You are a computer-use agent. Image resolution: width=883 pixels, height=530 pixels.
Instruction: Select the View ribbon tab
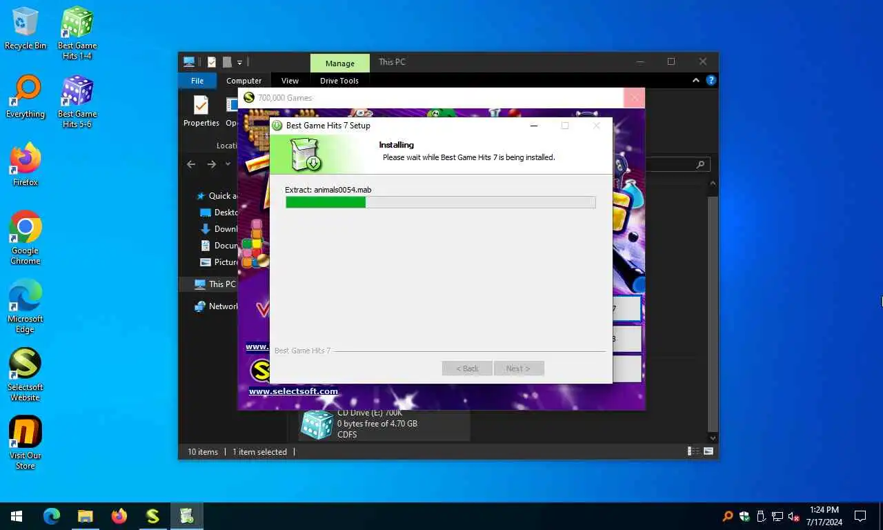click(x=290, y=80)
